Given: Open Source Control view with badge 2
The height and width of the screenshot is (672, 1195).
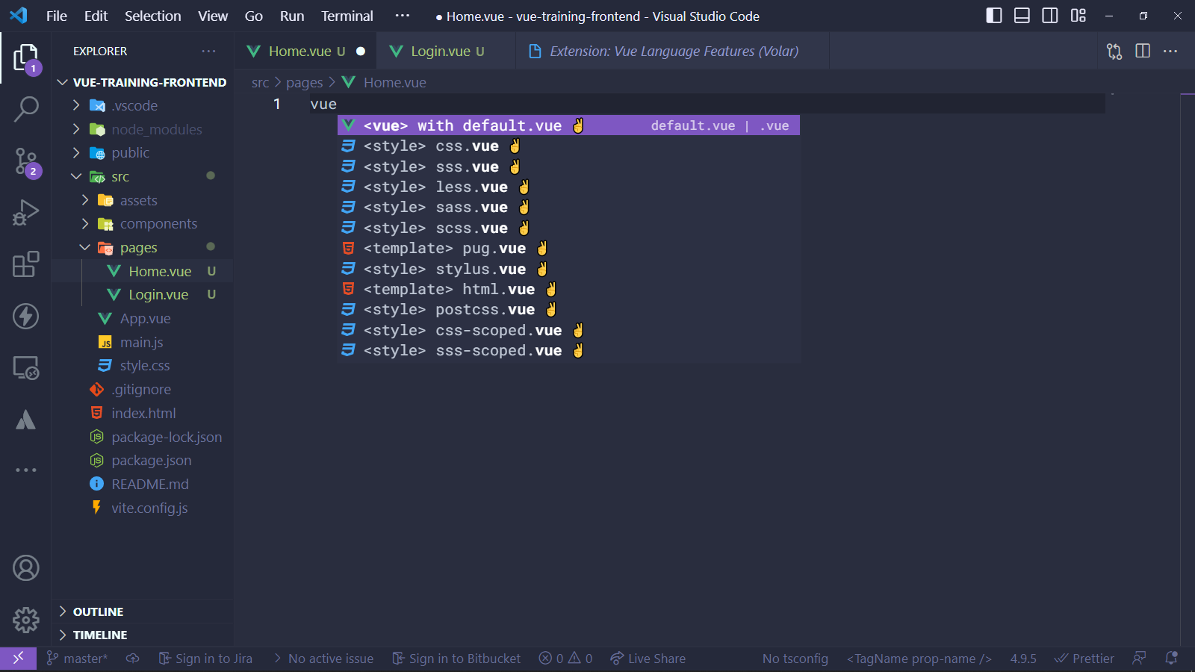Looking at the screenshot, I should pyautogui.click(x=26, y=161).
